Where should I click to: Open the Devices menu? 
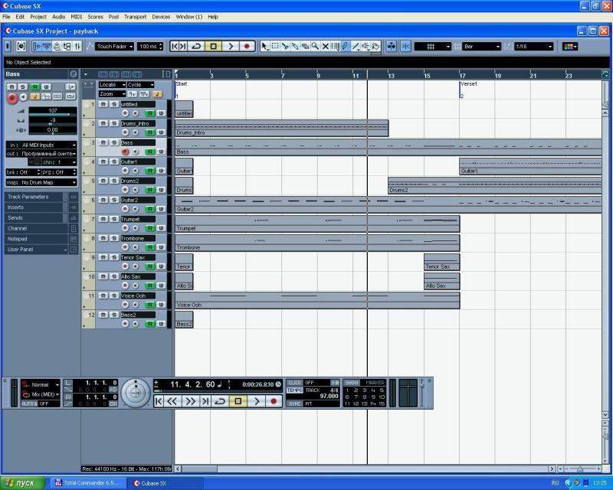161,17
